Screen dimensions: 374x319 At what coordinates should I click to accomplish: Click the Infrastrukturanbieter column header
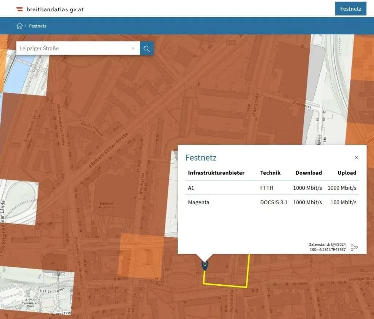(216, 173)
